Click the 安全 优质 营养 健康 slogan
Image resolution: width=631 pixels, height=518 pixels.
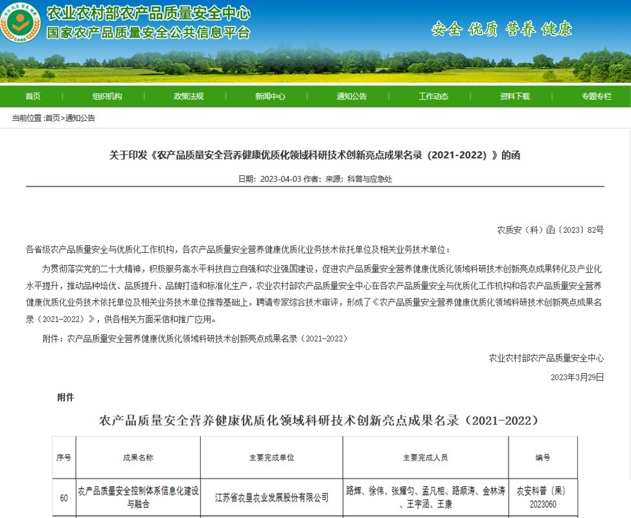502,29
